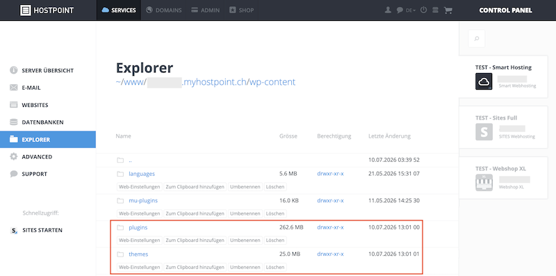Image resolution: width=556 pixels, height=276 pixels.
Task: Click the wp-content breadcrumb link
Action: pos(272,82)
